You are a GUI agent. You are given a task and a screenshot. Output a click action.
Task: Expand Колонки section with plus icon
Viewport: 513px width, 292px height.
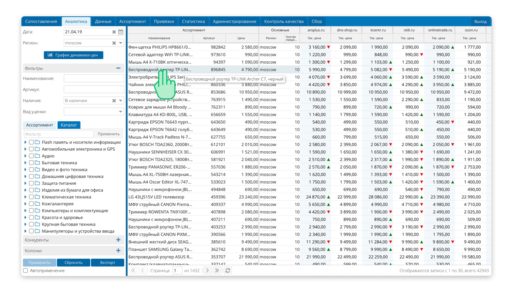pyautogui.click(x=118, y=251)
